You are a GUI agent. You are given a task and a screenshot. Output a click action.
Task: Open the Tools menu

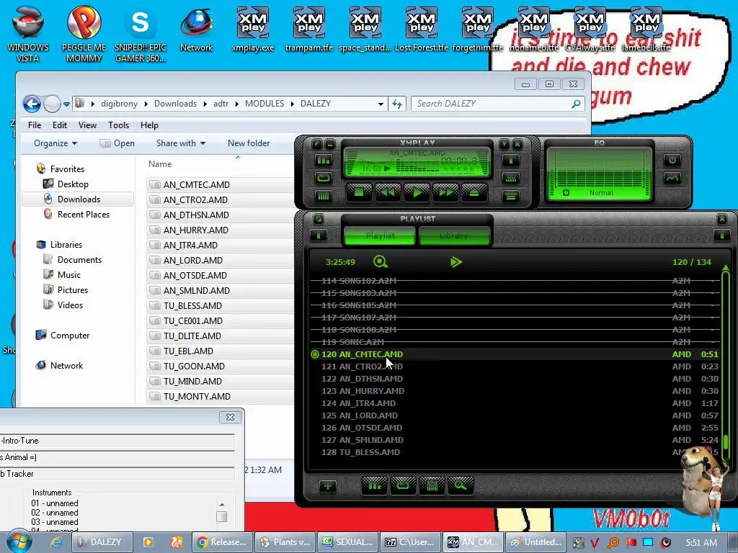[x=119, y=125]
